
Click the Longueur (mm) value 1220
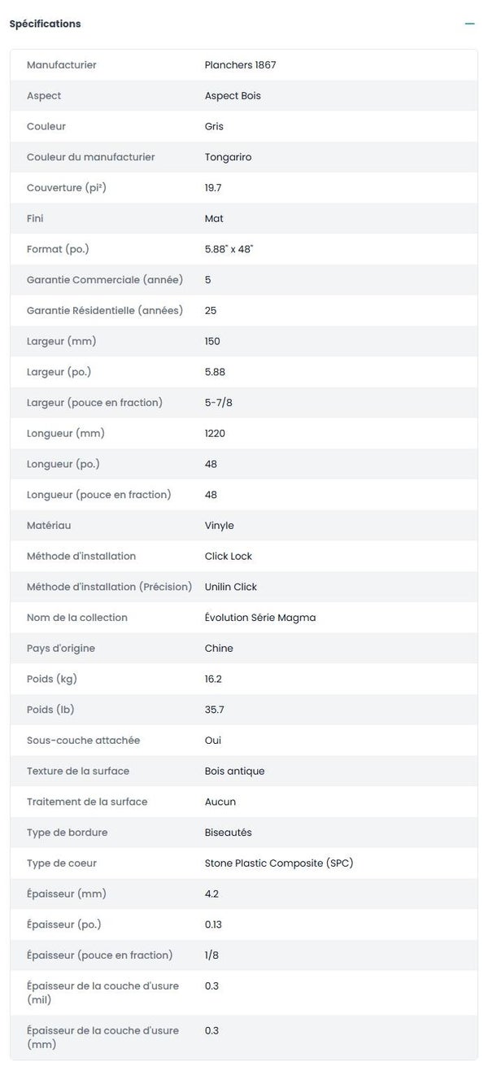(x=215, y=434)
